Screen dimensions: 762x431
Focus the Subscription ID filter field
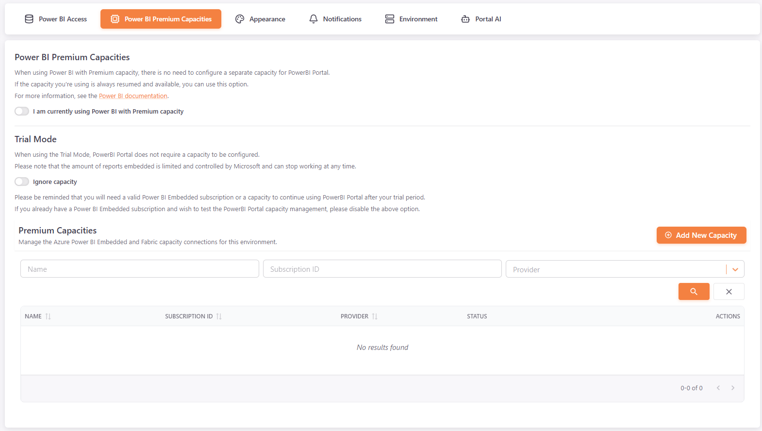pyautogui.click(x=382, y=269)
